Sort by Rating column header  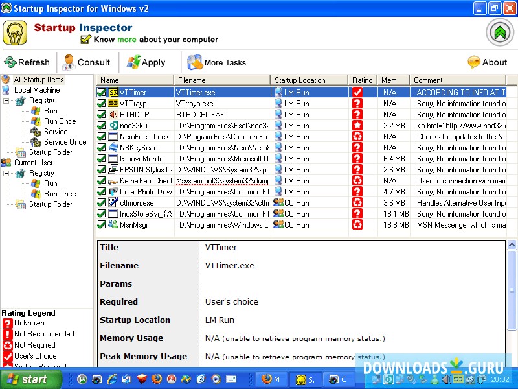(x=363, y=80)
